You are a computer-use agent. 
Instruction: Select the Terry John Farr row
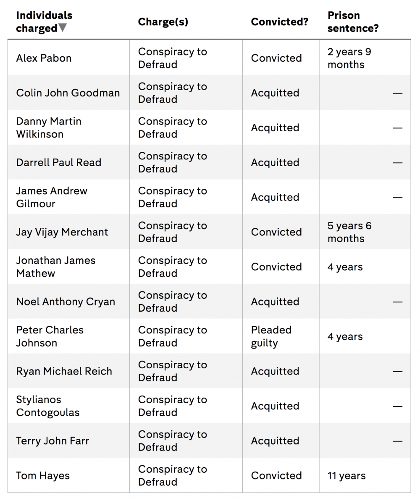click(x=53, y=441)
